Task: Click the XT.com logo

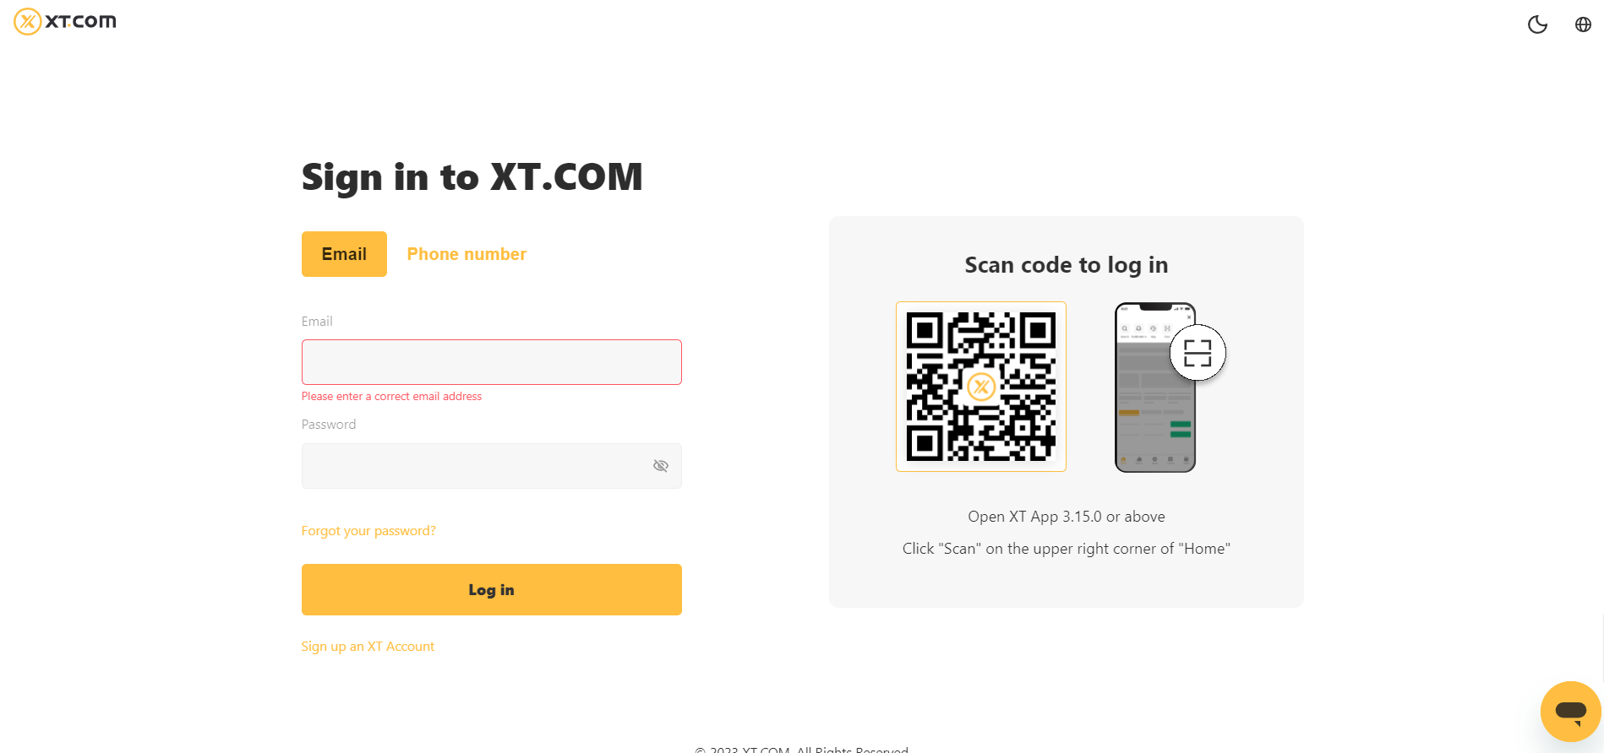Action: tap(65, 21)
